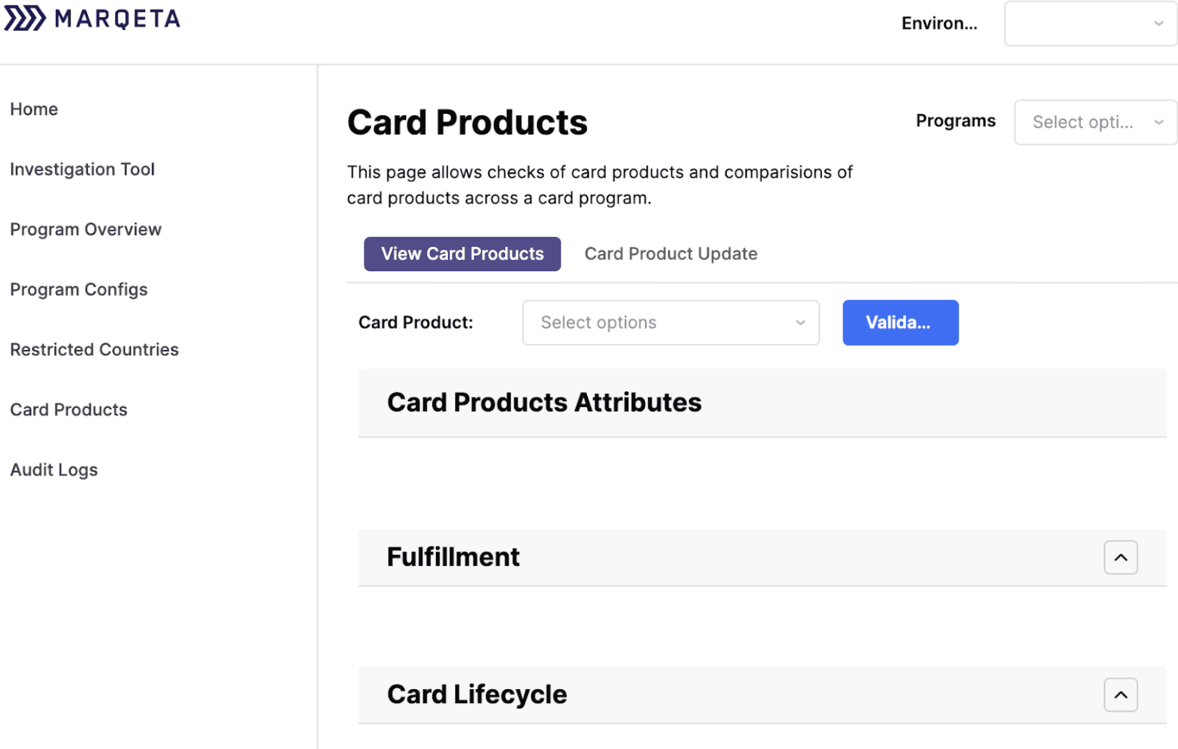Click the Fulfillment section header
This screenshot has height=749, width=1178.
(x=453, y=557)
